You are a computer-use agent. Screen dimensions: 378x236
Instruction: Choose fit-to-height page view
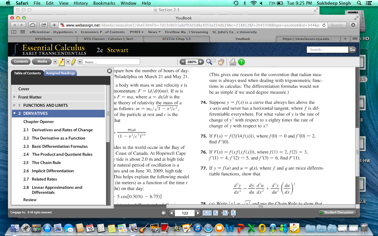pos(233,213)
